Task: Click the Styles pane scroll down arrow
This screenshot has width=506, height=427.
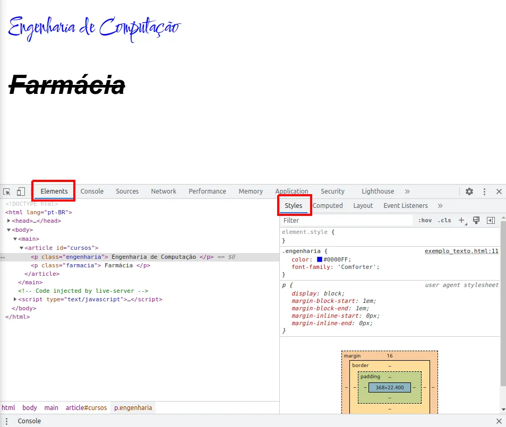Action: 503,410
